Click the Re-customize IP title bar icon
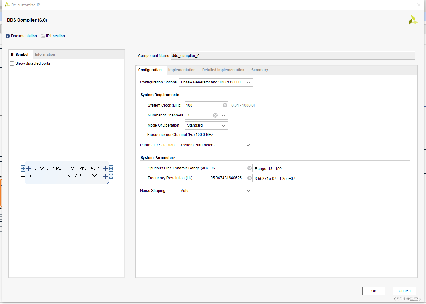The height and width of the screenshot is (304, 426). [x=7, y=5]
